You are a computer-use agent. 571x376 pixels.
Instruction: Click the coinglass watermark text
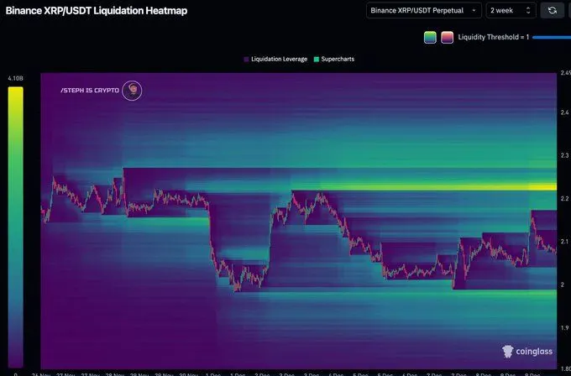(x=537, y=353)
